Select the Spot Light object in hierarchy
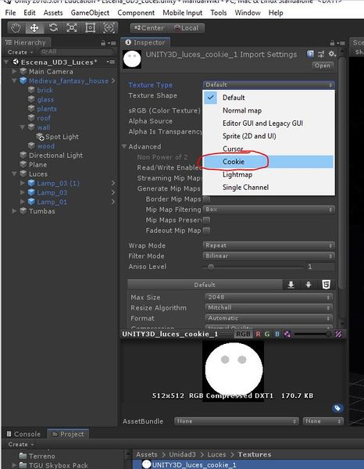Image resolution: width=364 pixels, height=469 pixels. click(x=62, y=137)
